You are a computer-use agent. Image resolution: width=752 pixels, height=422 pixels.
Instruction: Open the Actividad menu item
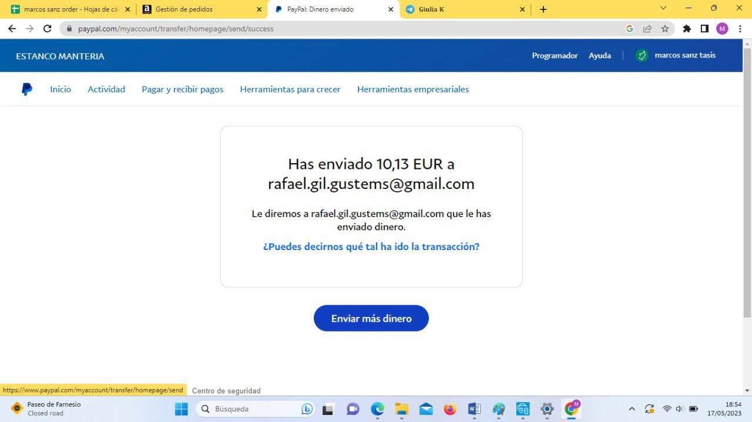106,89
